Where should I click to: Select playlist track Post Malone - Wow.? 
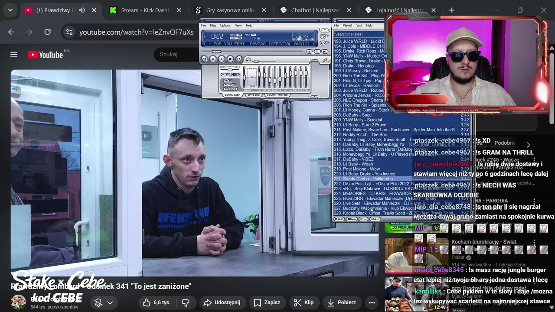(x=402, y=169)
